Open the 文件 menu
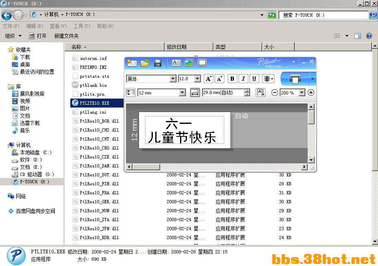This screenshot has width=378, height=266. pyautogui.click(x=11, y=26)
